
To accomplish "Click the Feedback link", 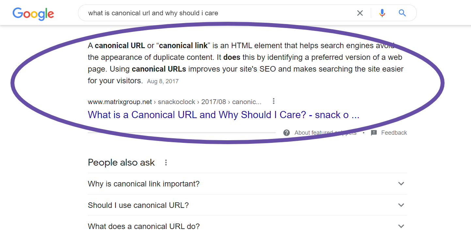I will [394, 133].
